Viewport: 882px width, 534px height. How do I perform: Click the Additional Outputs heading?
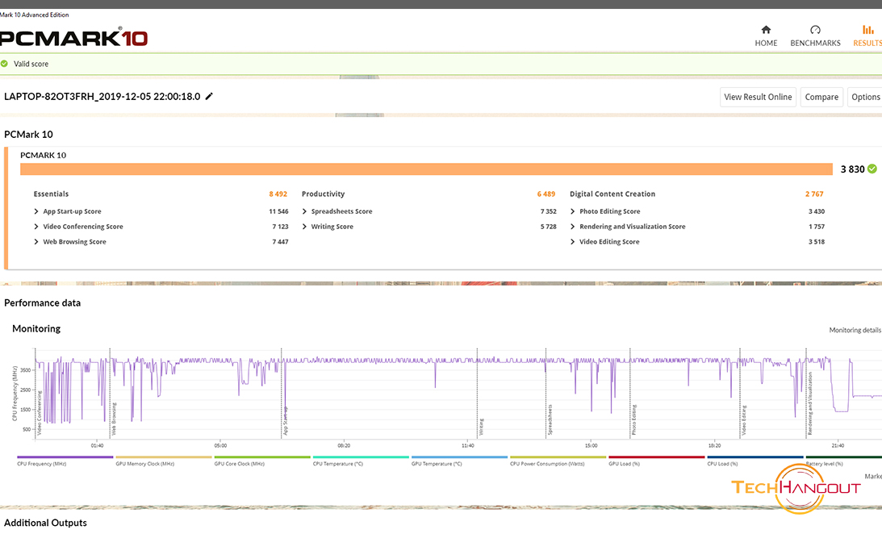click(45, 523)
